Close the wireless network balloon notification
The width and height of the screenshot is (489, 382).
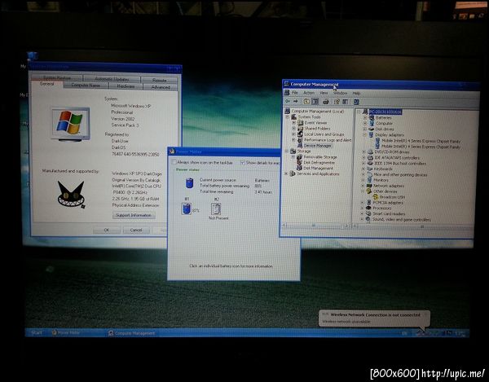coord(425,314)
